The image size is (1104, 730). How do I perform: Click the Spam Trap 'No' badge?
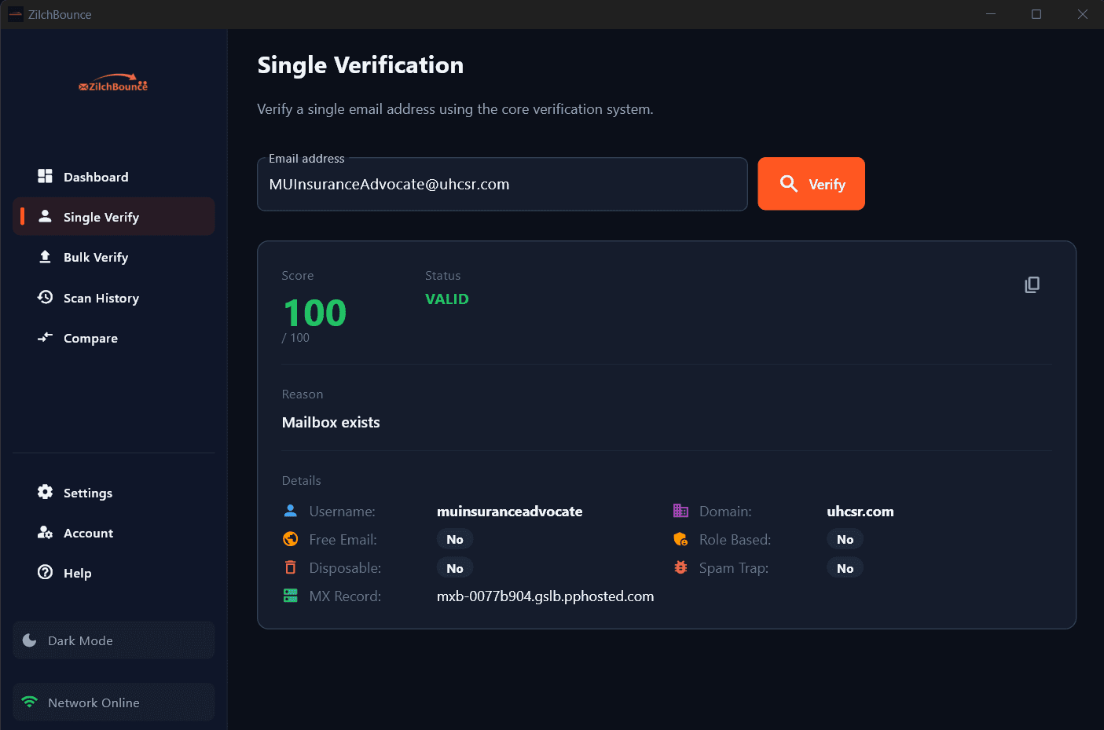(x=845, y=568)
